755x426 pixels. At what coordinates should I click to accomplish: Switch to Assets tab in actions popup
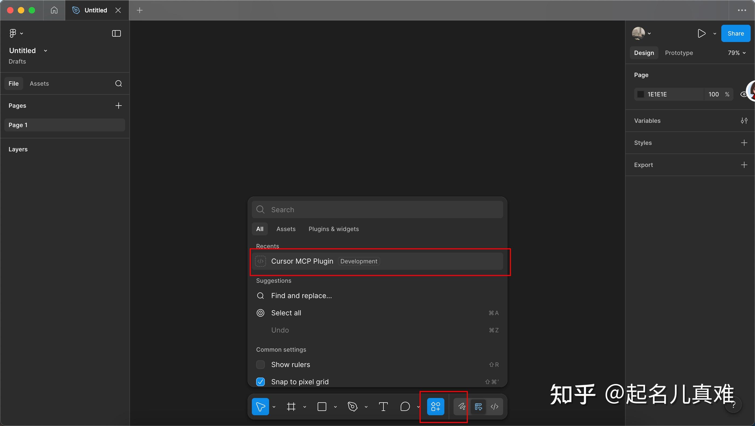286,229
